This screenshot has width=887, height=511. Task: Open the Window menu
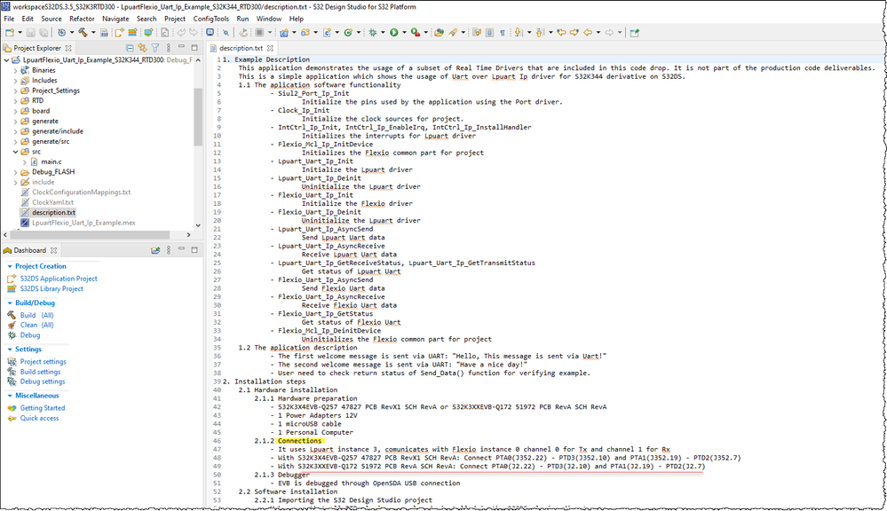pos(269,19)
